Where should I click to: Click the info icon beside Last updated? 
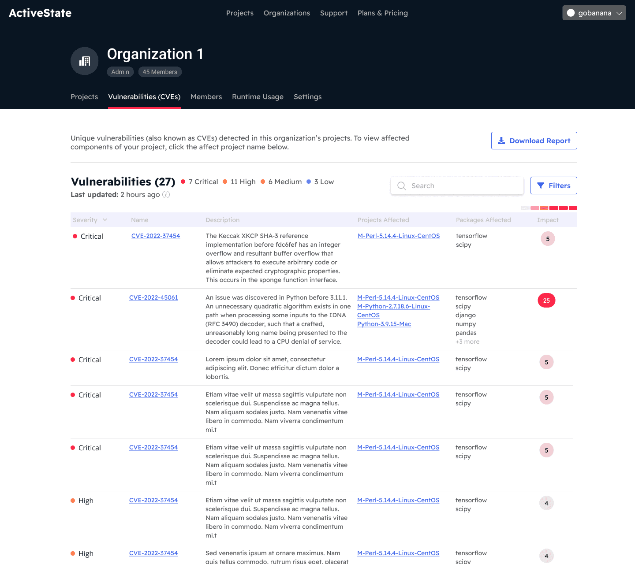(x=166, y=195)
